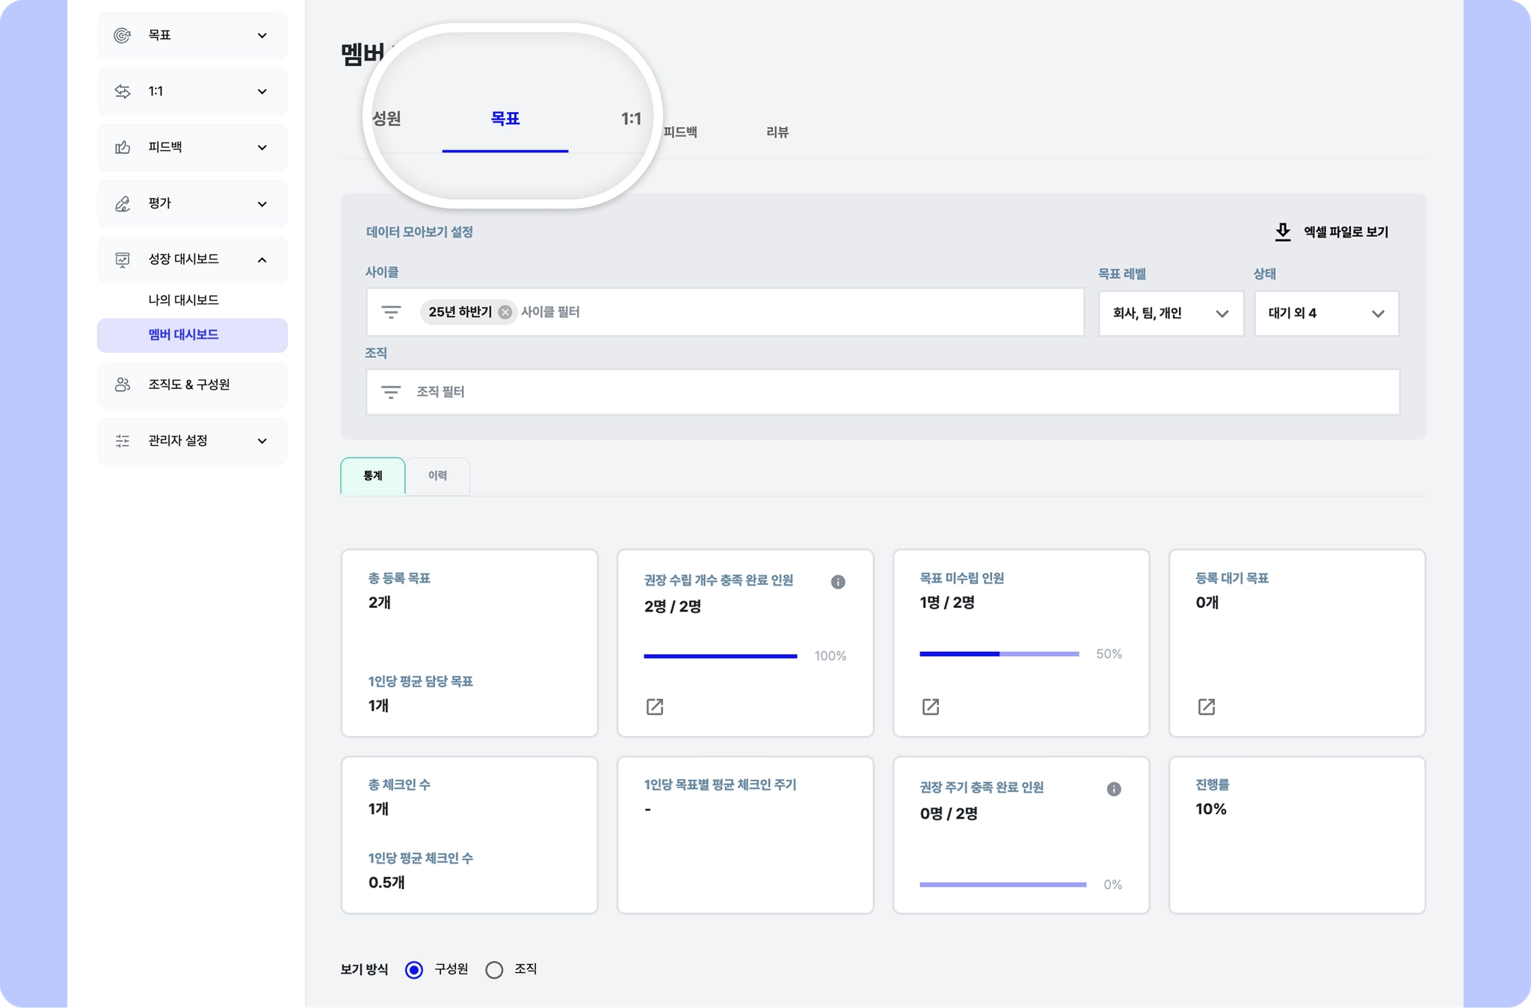
Task: Click the info icon on 권장 주기 충족 card
Action: pos(1113,789)
